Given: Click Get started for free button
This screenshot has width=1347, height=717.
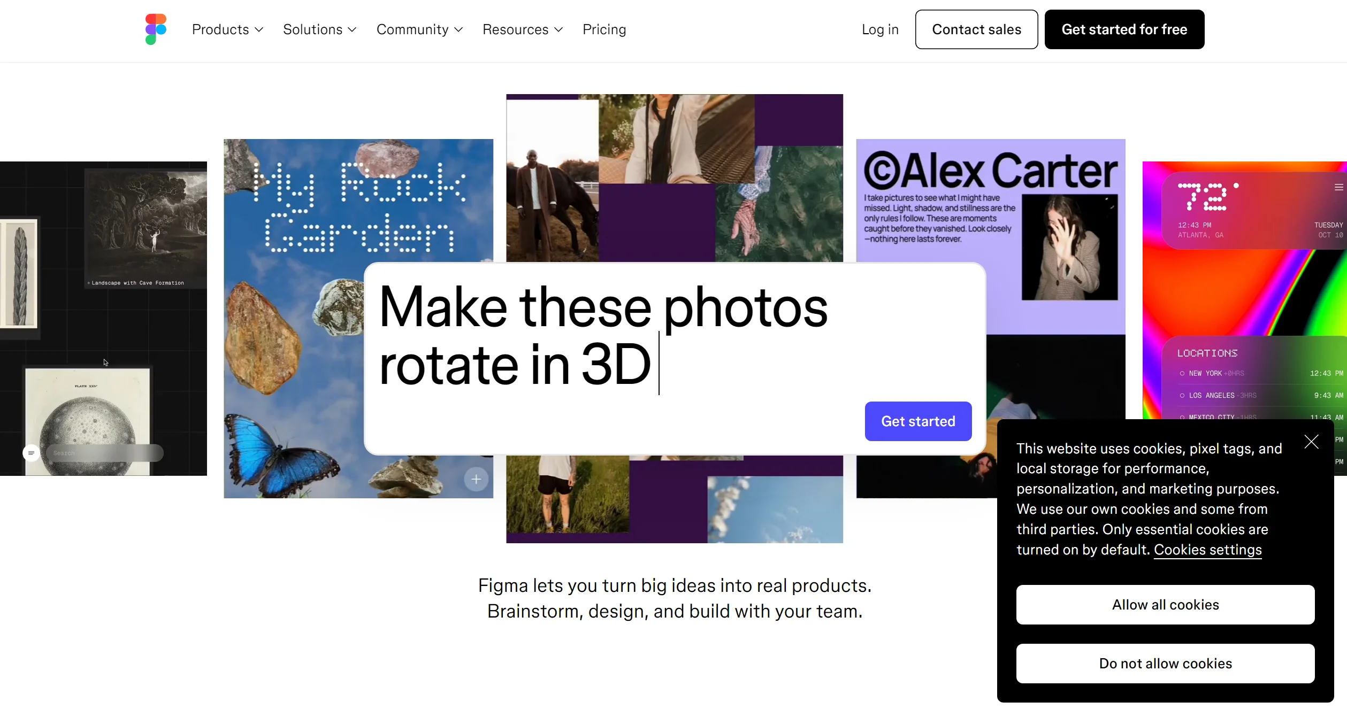Looking at the screenshot, I should pyautogui.click(x=1124, y=29).
